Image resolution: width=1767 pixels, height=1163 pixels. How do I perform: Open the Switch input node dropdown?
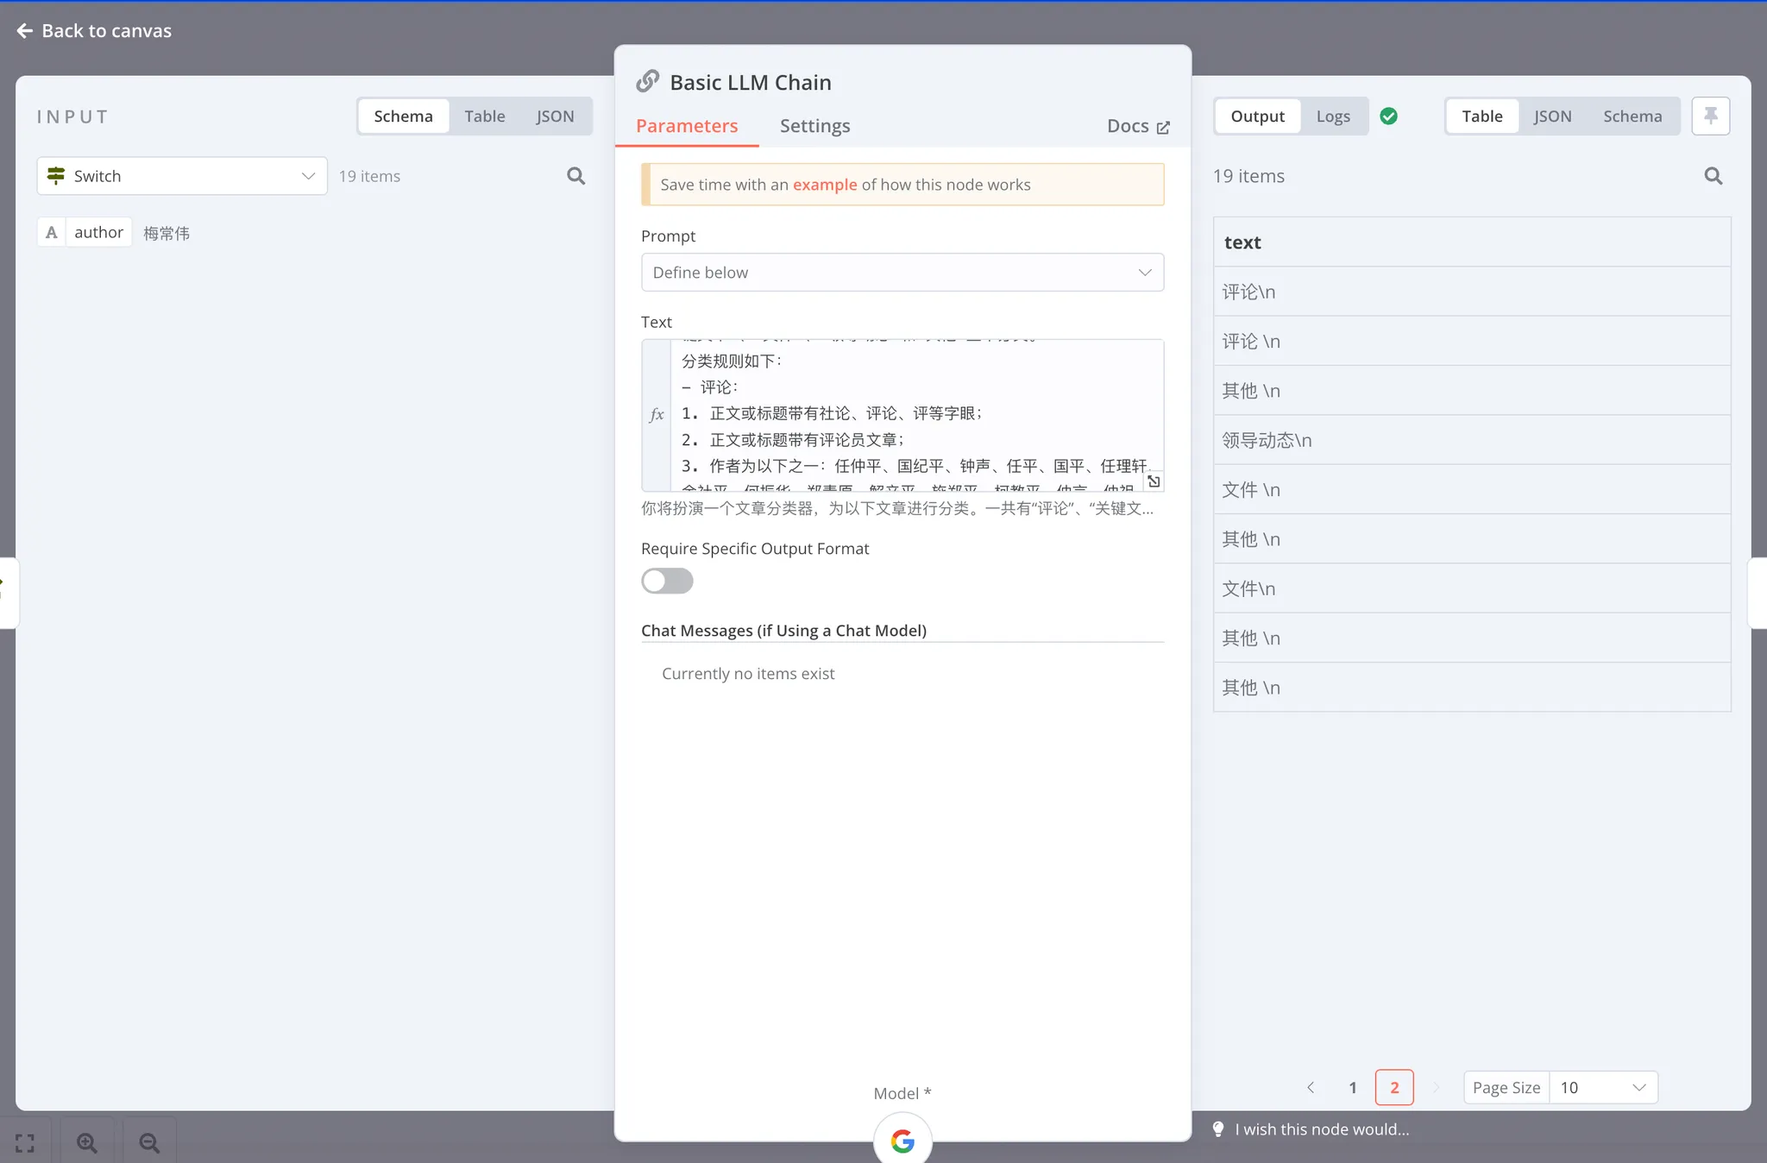coord(182,176)
